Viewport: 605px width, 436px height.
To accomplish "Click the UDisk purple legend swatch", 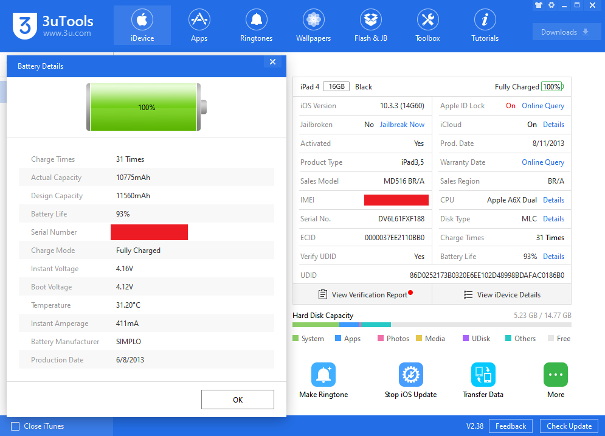I will (x=466, y=338).
